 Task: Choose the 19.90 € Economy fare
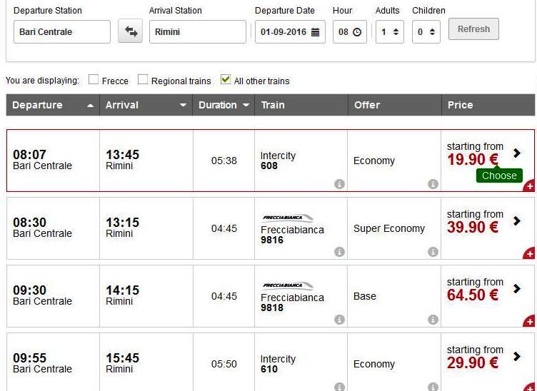pyautogui.click(x=498, y=176)
